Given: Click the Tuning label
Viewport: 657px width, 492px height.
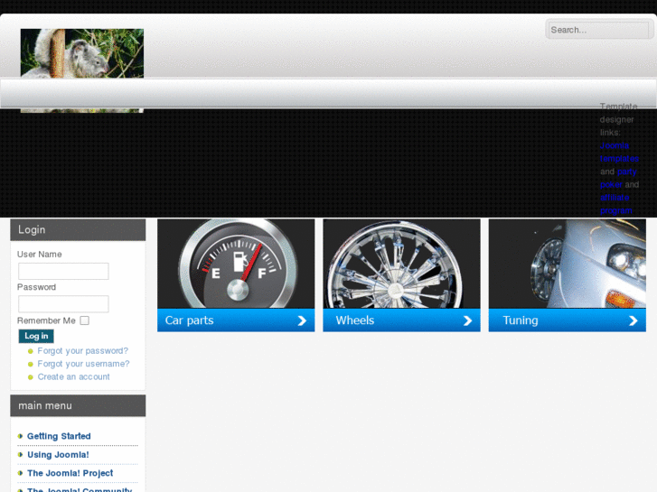Looking at the screenshot, I should click(x=521, y=320).
